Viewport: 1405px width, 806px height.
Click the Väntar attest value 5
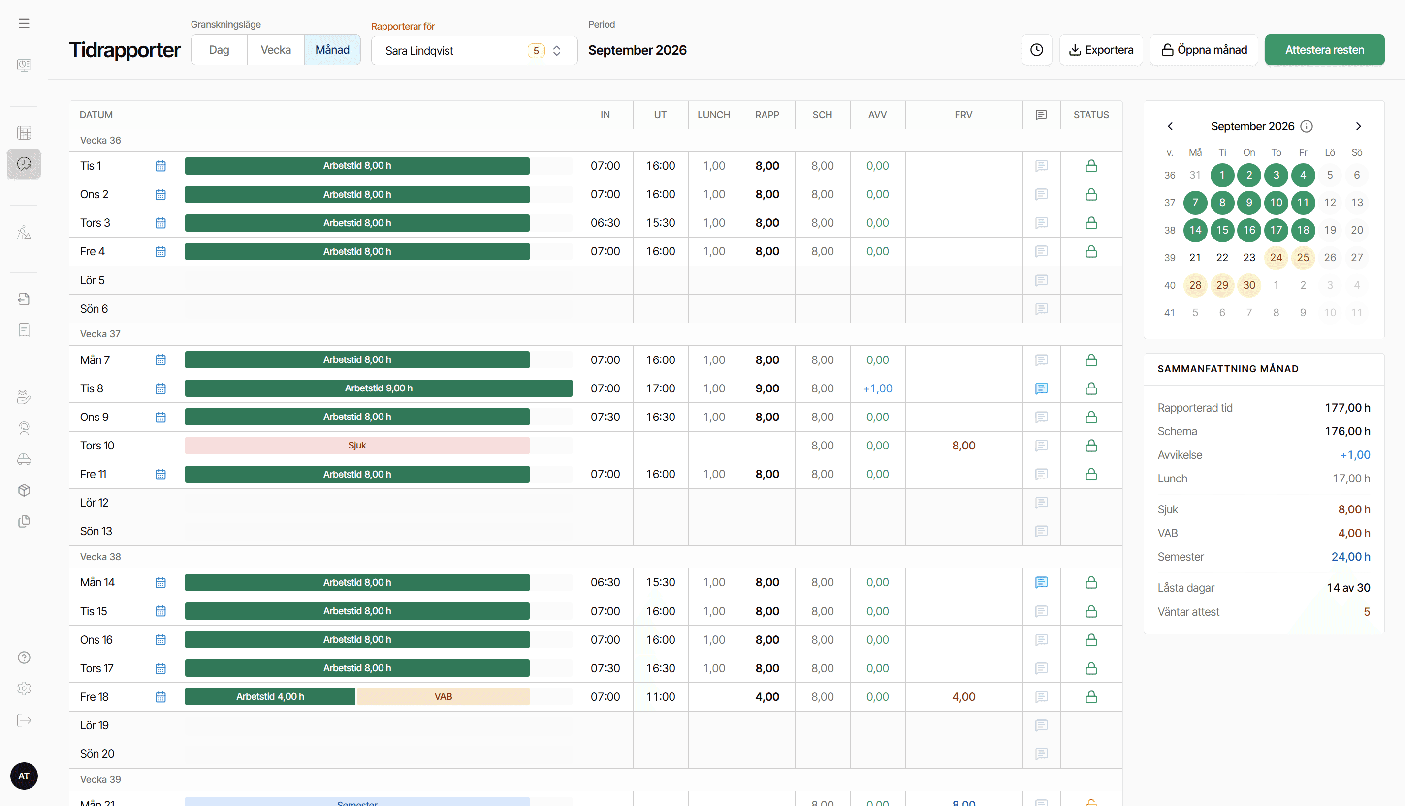click(x=1367, y=612)
